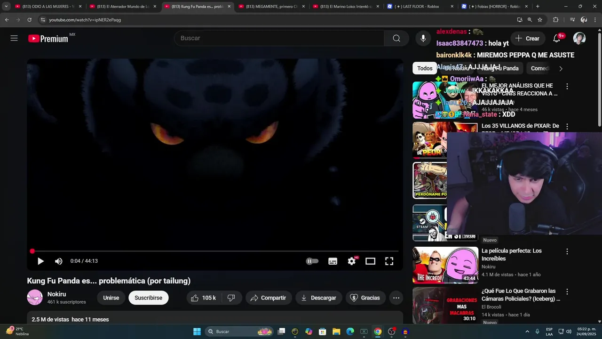Open YouTube notifications bell
The height and width of the screenshot is (339, 602).
(x=557, y=38)
